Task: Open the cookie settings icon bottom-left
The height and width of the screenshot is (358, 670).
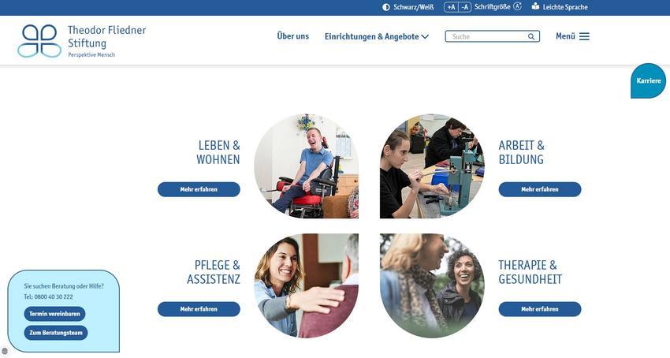Action: coord(4,352)
